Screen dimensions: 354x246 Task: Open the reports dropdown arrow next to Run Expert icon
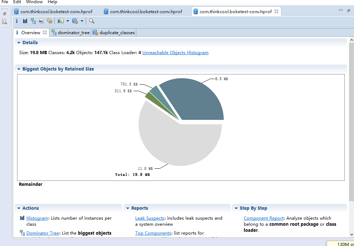coord(68,21)
